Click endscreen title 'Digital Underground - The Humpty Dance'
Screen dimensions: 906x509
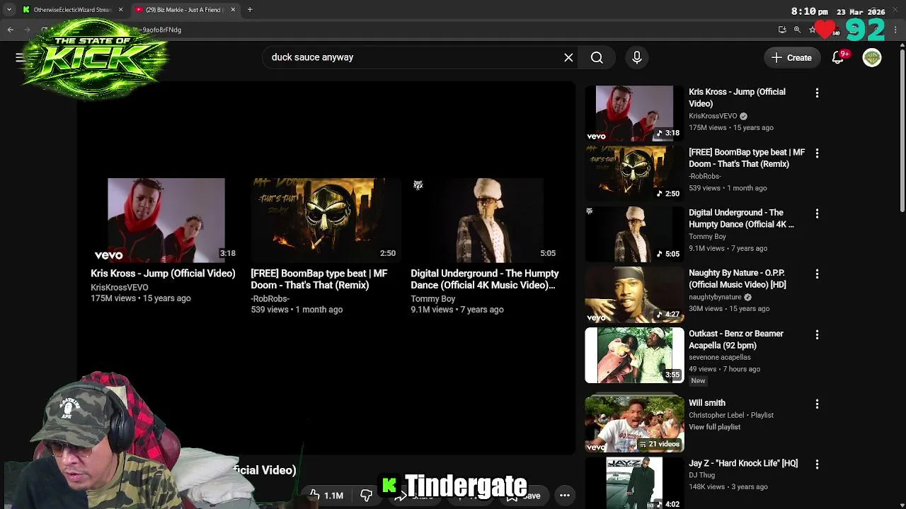[485, 279]
